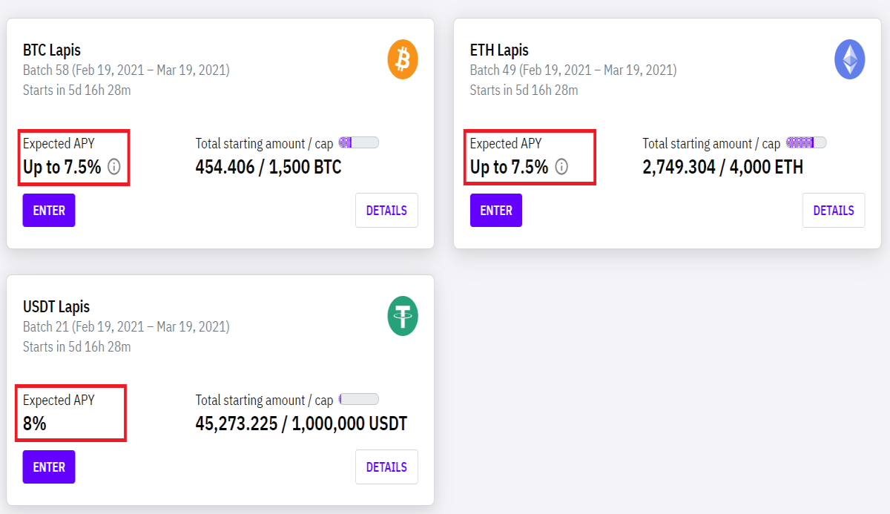Screen dimensions: 890x514
Task: Open DETAILS for ETH Lapis batch 49
Action: 834,211
